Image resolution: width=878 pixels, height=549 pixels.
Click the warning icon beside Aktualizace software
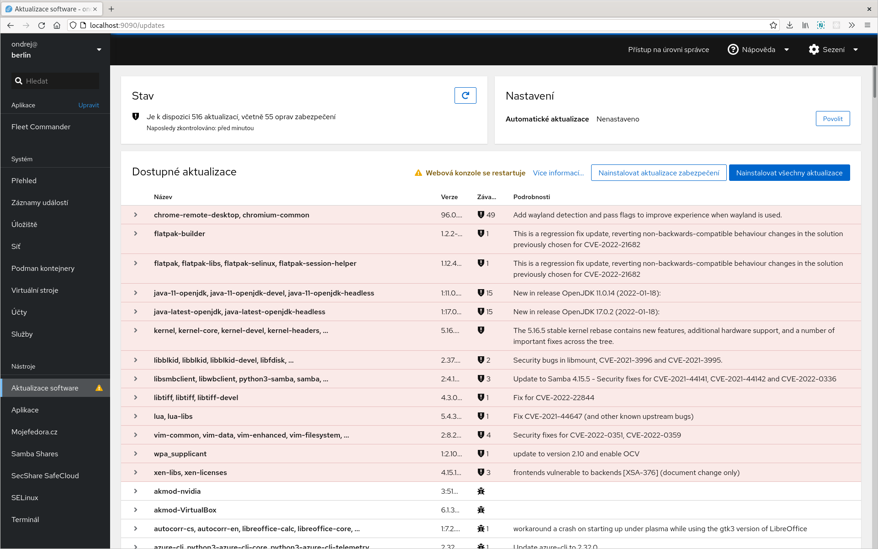[99, 388]
